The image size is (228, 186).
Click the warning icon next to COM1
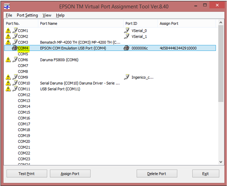tap(8, 30)
